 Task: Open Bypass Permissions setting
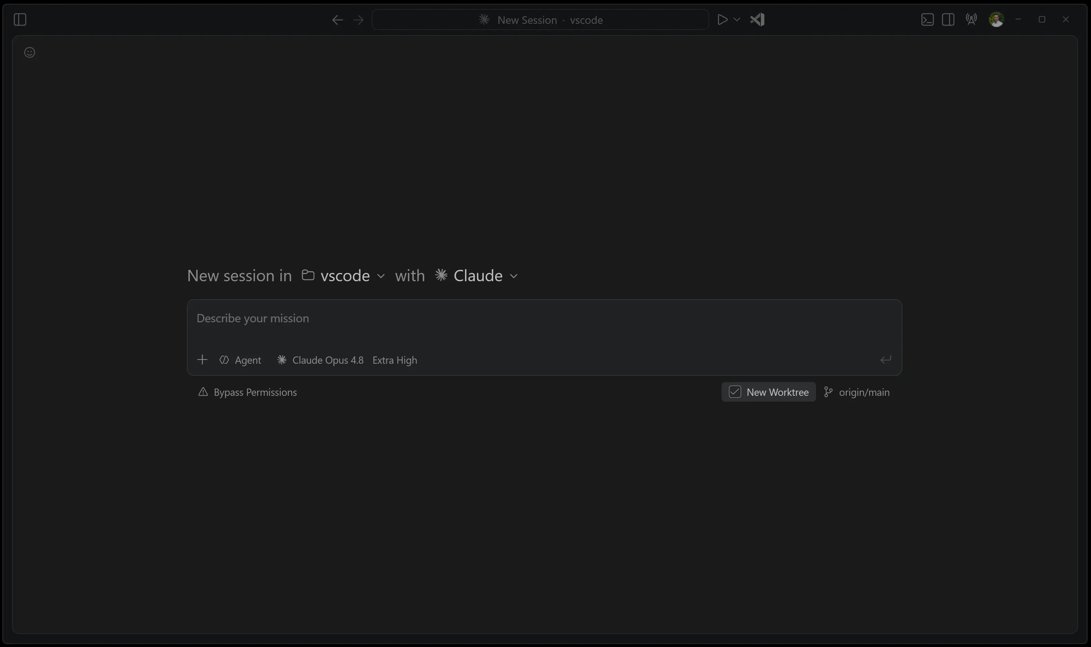click(247, 392)
